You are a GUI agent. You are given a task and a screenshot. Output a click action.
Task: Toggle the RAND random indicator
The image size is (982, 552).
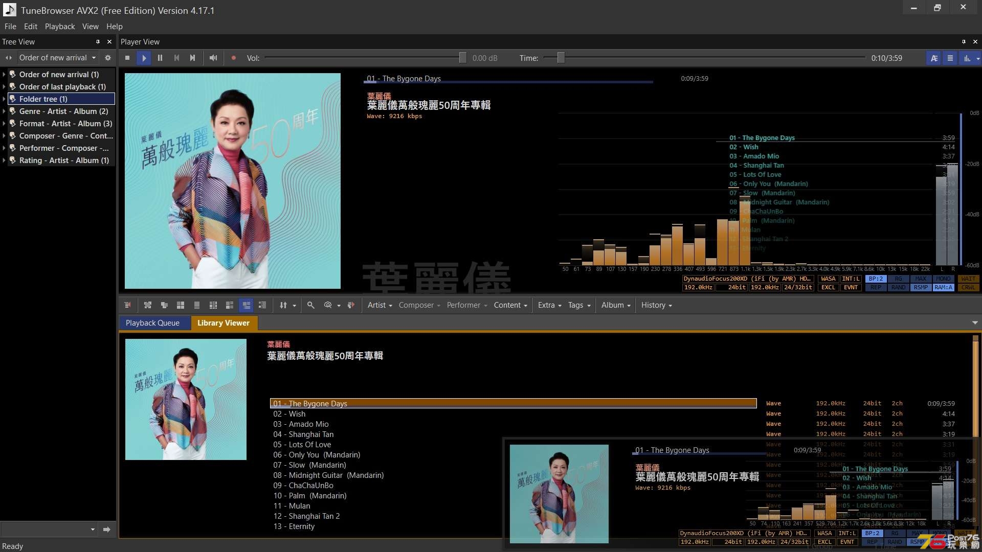pos(898,288)
